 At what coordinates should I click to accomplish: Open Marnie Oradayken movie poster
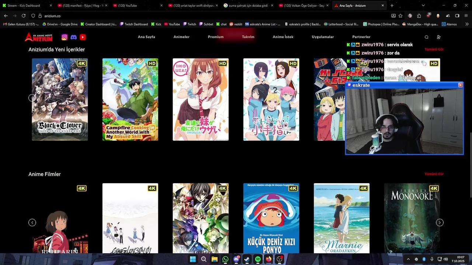point(341,218)
